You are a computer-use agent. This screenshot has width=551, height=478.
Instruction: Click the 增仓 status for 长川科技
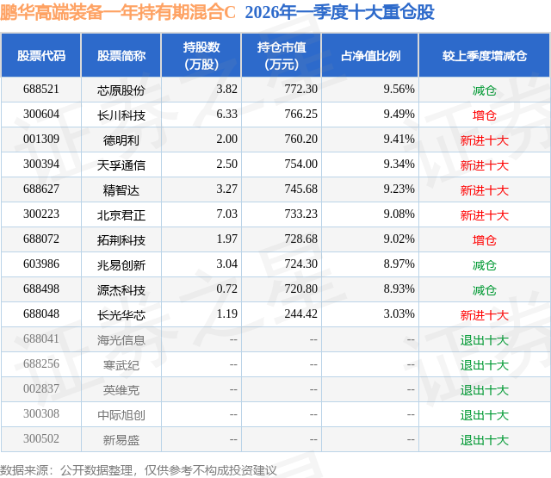(485, 115)
